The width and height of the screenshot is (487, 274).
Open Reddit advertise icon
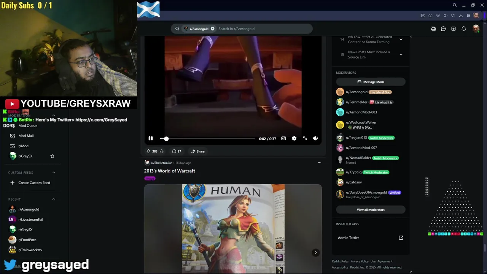pos(433,29)
